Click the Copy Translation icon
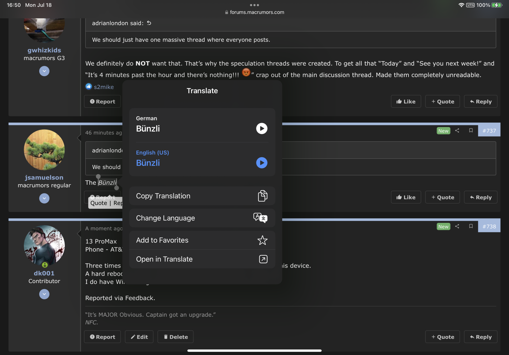The width and height of the screenshot is (509, 355). coord(263,196)
